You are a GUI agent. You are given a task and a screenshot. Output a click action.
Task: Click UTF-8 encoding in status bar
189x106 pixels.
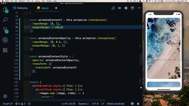(95, 104)
